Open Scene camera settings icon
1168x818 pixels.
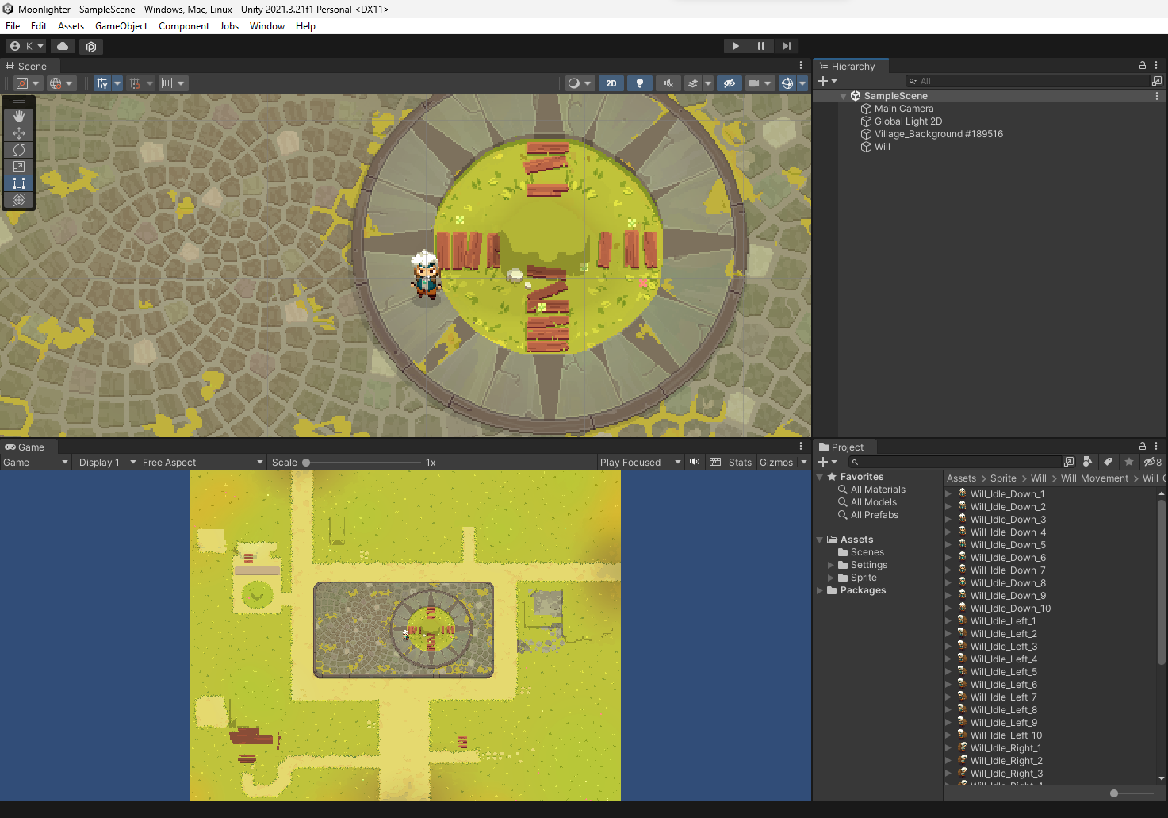coord(754,83)
